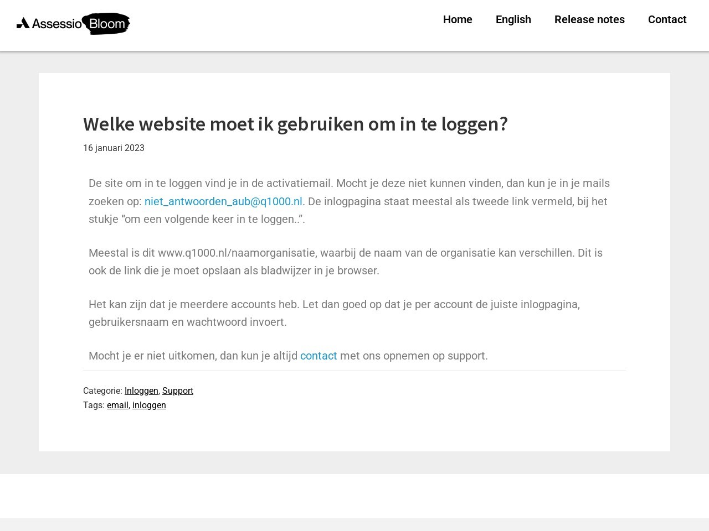
Task: Select the 'inloggen' tag link
Action: tap(149, 405)
